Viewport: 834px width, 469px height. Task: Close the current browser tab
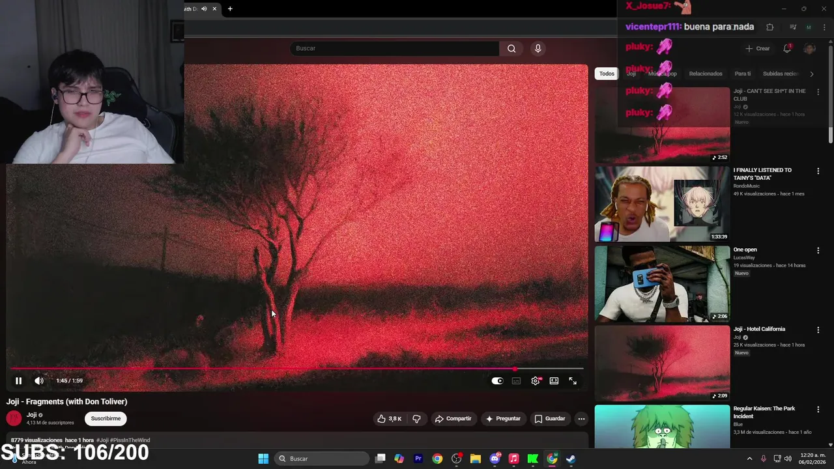[x=214, y=8]
